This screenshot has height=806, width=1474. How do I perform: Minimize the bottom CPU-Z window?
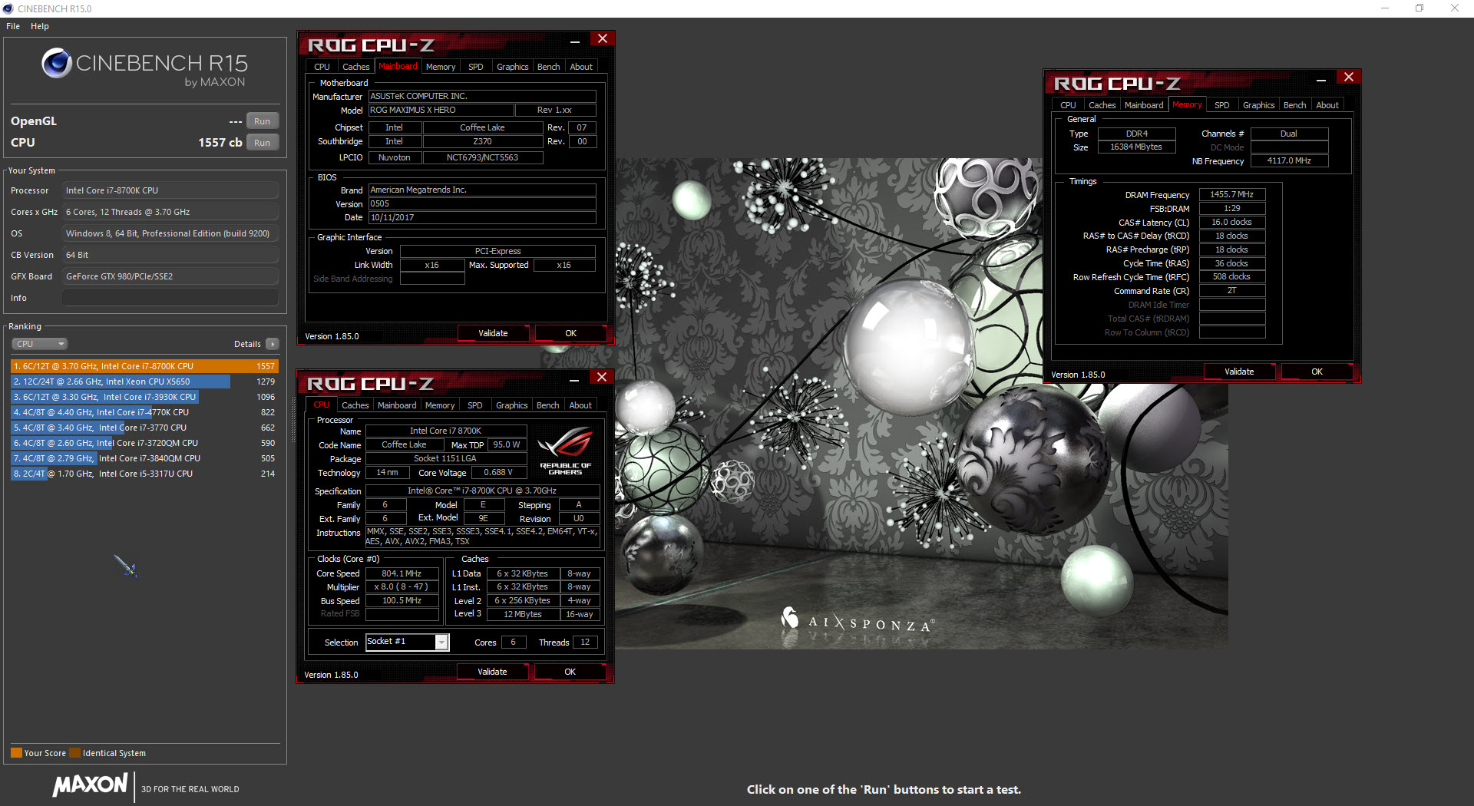pos(573,380)
